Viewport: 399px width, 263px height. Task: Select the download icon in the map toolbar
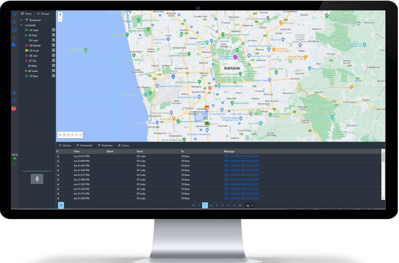point(68,135)
